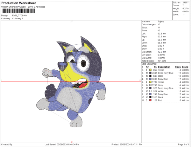Click the Brand column header

[185, 67]
